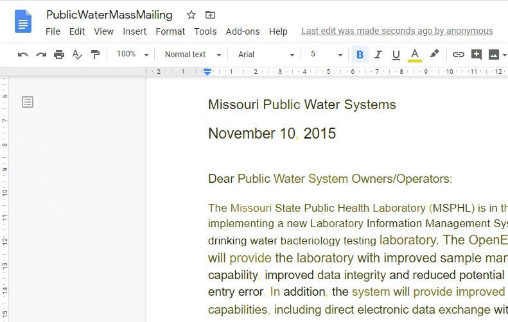Viewport: 508px width, 322px height.
Task: Open the Normal text styles dropdown
Action: (x=193, y=55)
